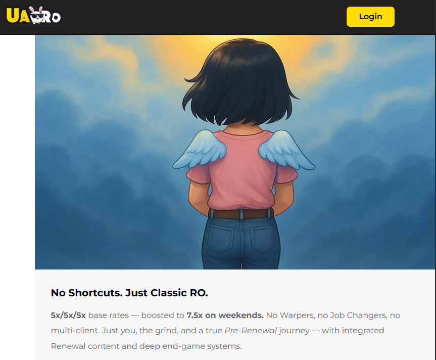Image resolution: width=436 pixels, height=360 pixels.
Task: Click the girl's left angel wing
Action: click(x=200, y=149)
